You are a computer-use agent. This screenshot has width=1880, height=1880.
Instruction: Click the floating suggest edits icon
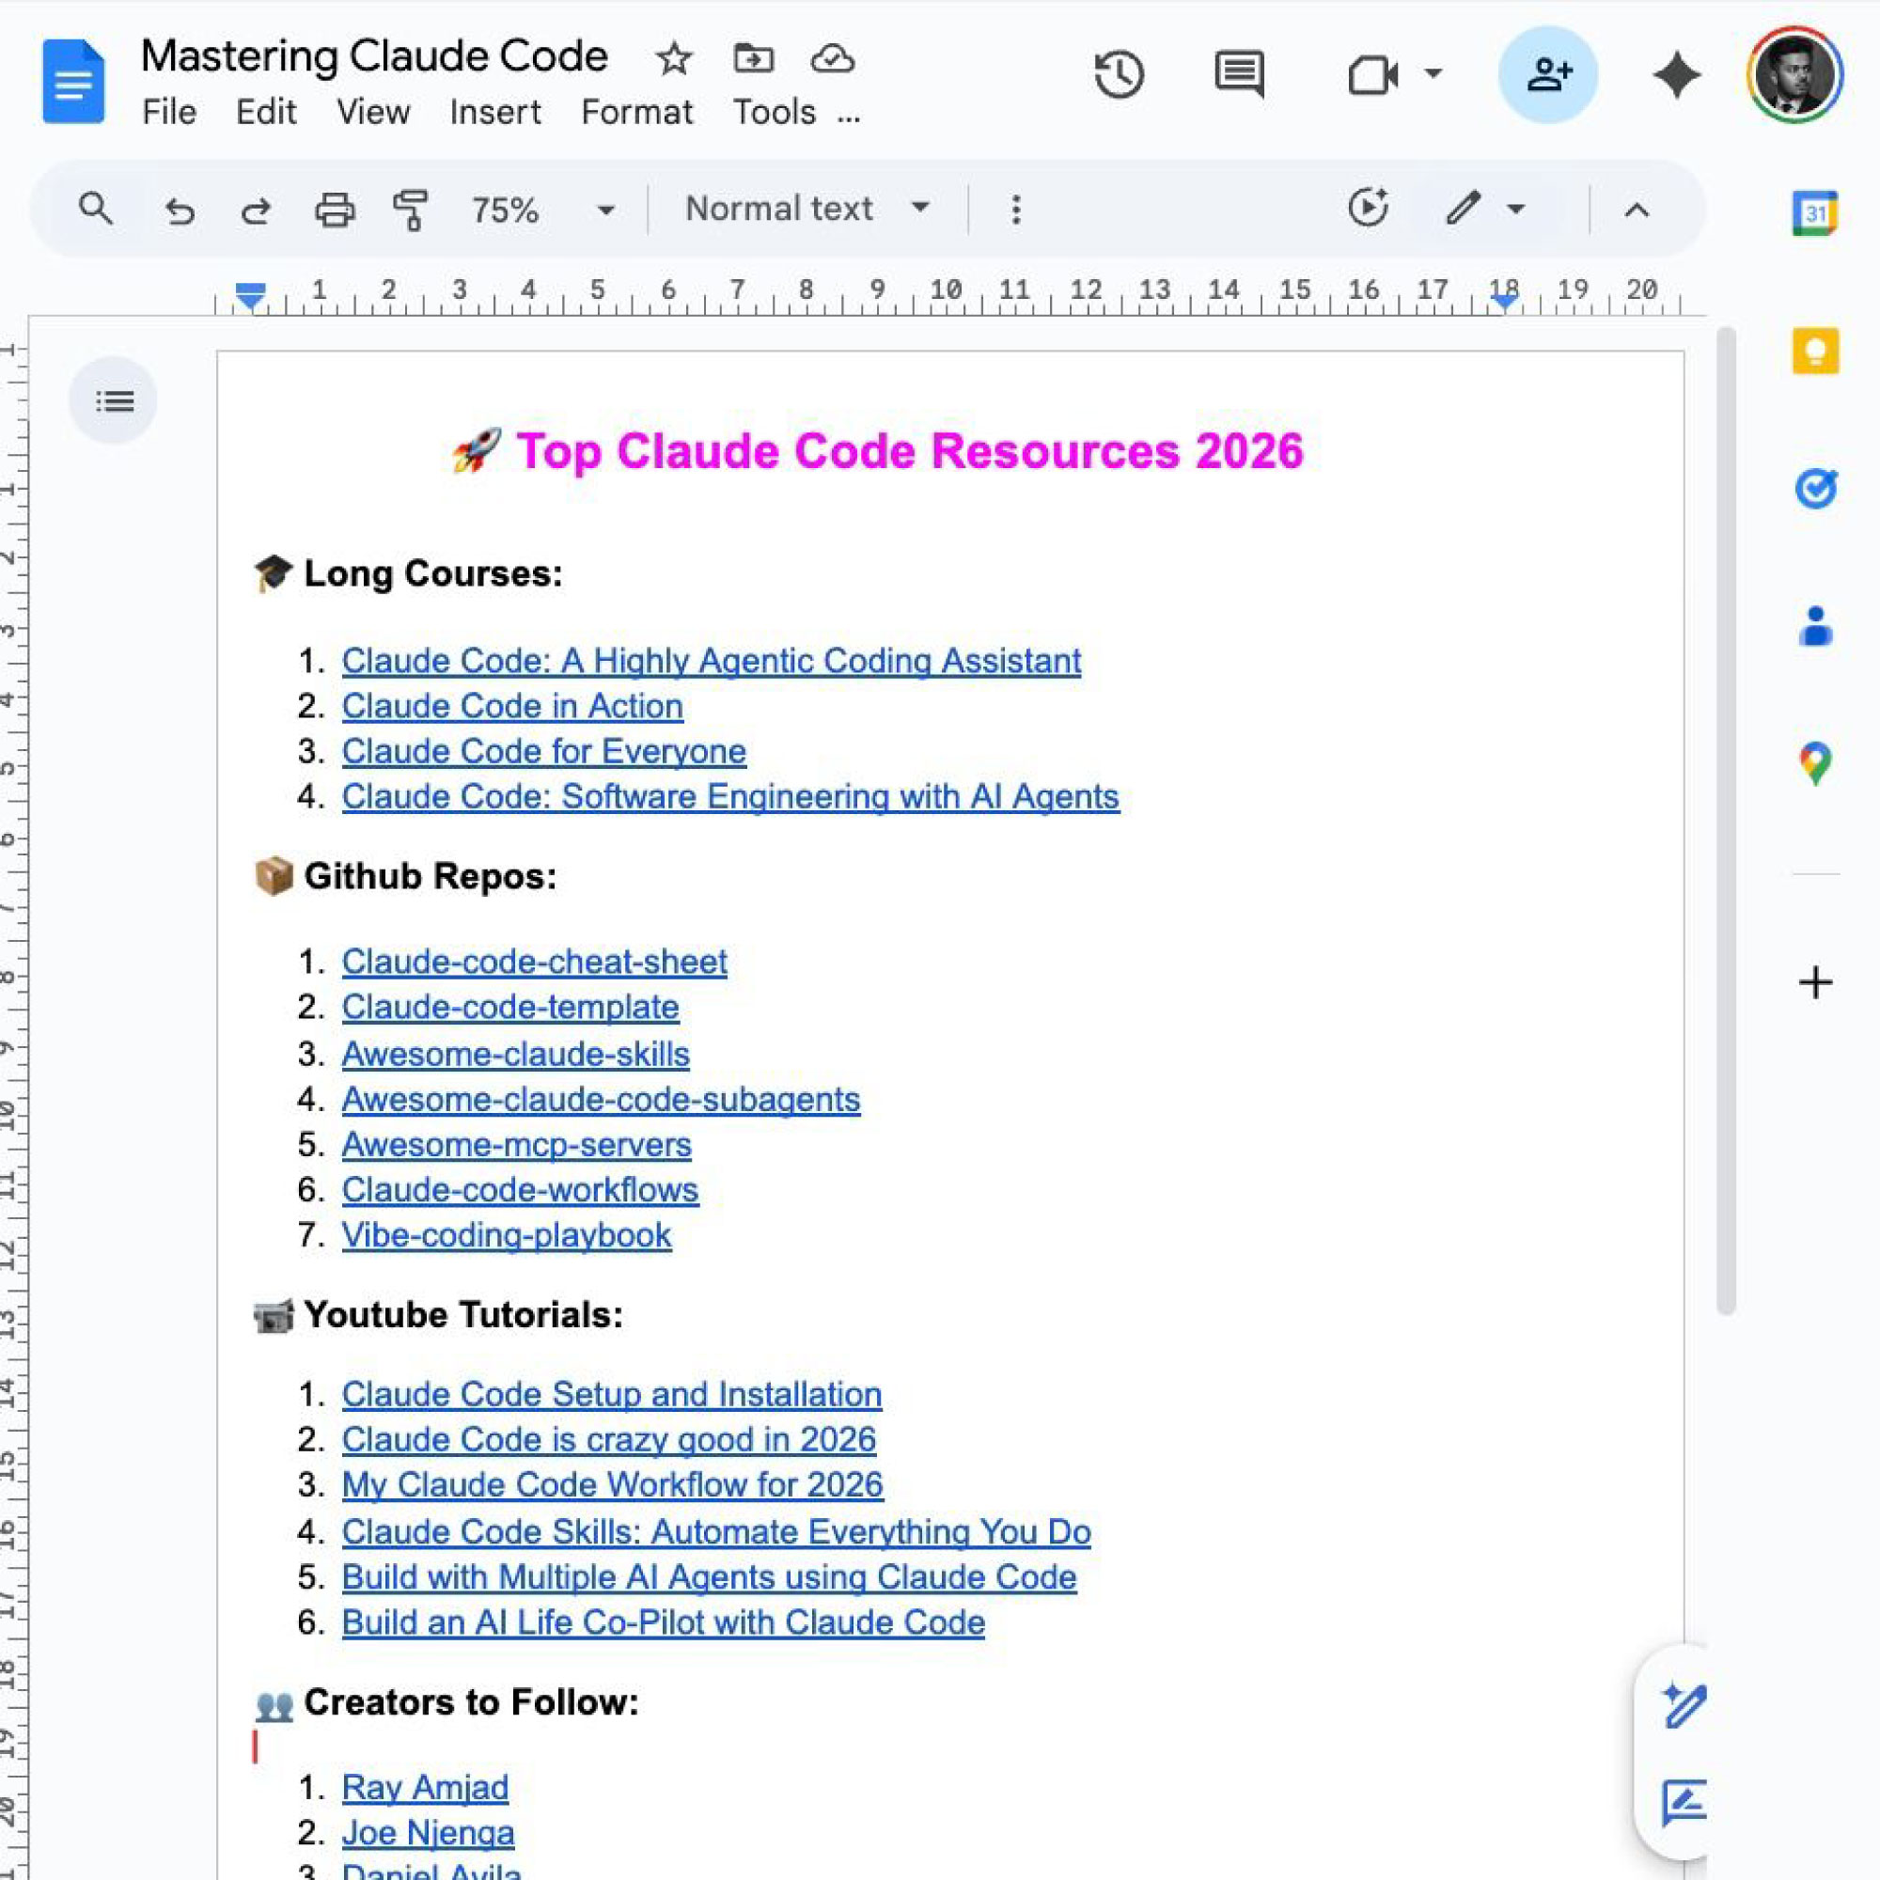(x=1683, y=1803)
